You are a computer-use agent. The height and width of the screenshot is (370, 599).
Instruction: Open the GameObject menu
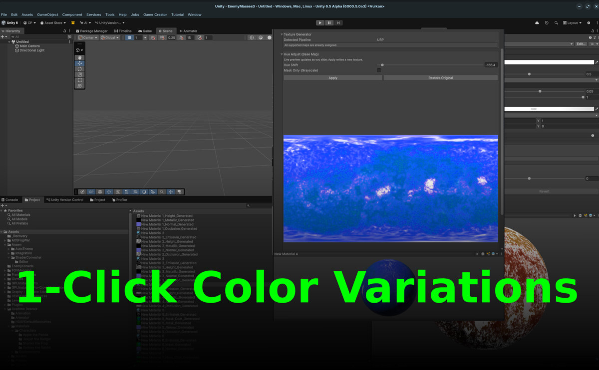point(47,14)
